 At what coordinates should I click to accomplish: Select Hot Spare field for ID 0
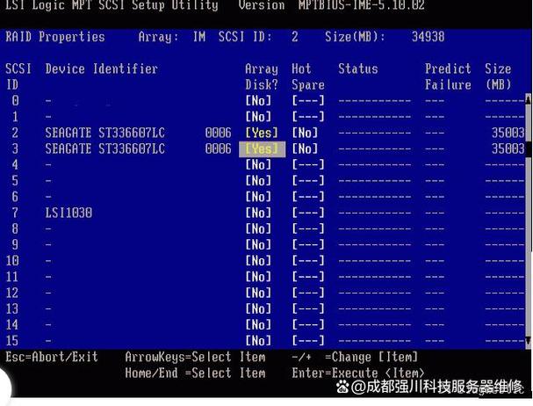(x=308, y=101)
